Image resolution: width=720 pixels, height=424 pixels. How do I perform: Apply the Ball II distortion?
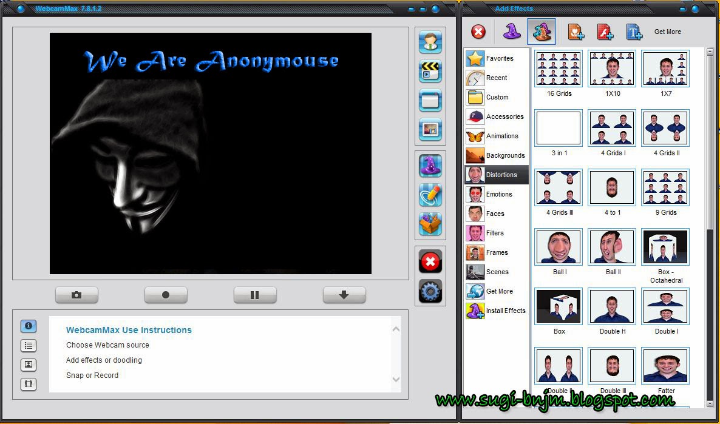coord(612,247)
